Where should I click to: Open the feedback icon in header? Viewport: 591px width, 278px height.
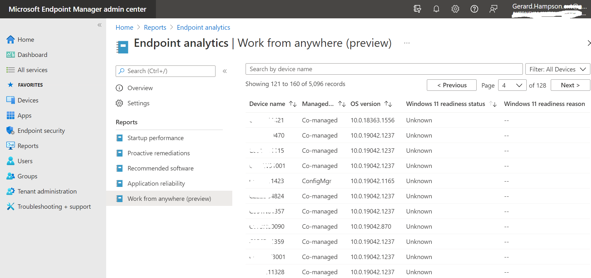493,9
